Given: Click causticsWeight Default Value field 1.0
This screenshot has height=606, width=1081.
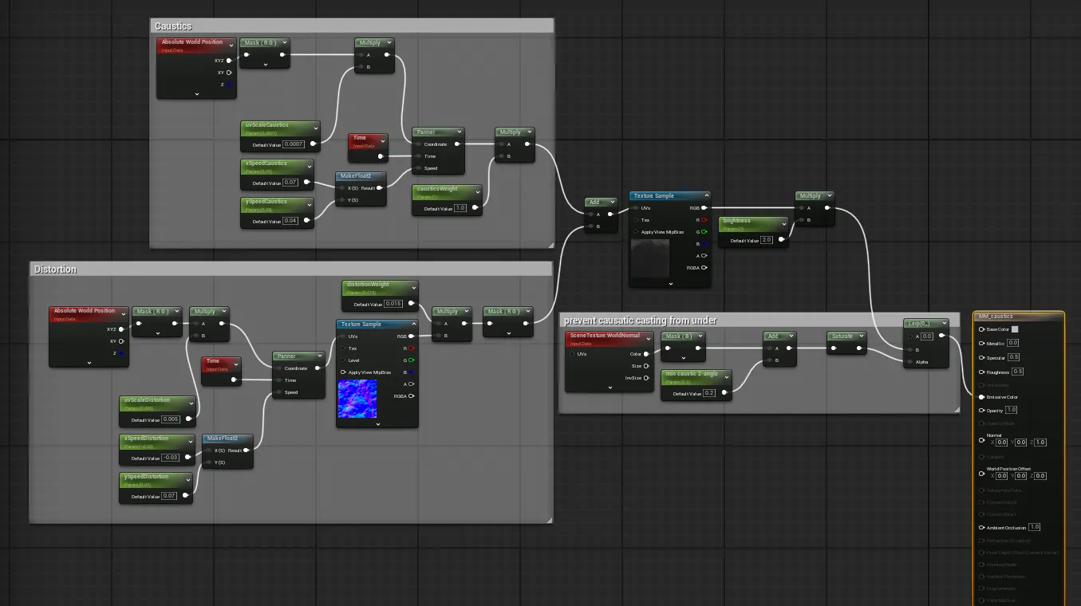Looking at the screenshot, I should 460,208.
